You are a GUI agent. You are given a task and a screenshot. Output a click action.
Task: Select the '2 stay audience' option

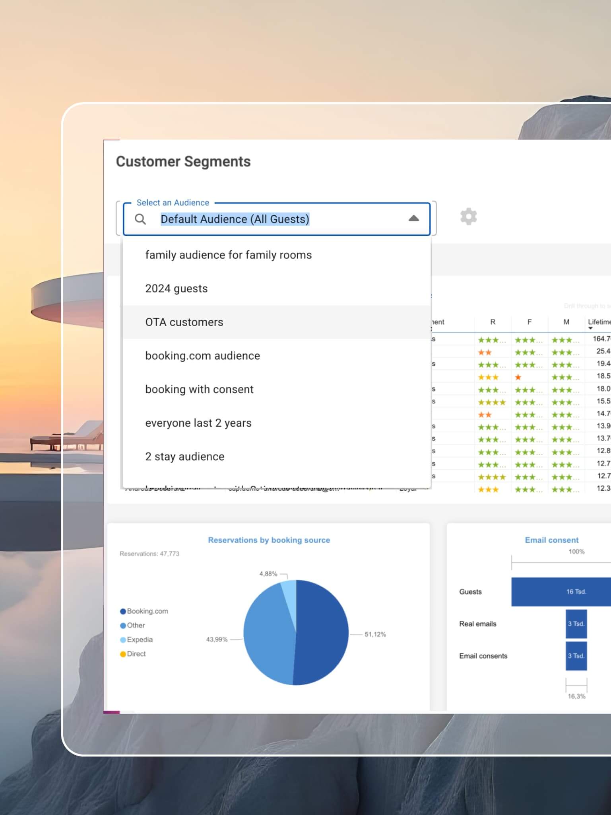pyautogui.click(x=184, y=457)
